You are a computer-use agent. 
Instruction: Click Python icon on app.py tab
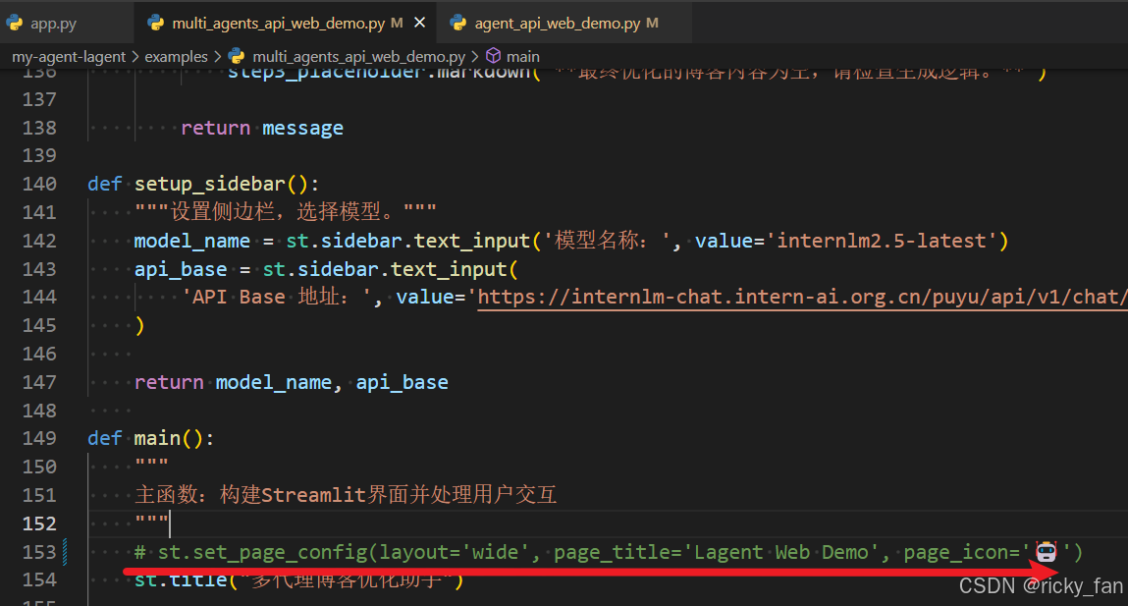click(15, 23)
